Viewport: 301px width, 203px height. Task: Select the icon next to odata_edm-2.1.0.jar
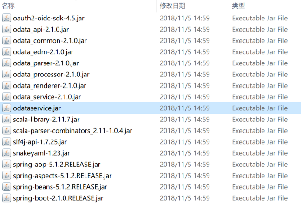(7, 52)
